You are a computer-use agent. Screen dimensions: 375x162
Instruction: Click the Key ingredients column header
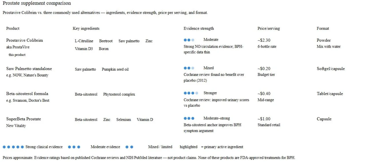coord(86,28)
